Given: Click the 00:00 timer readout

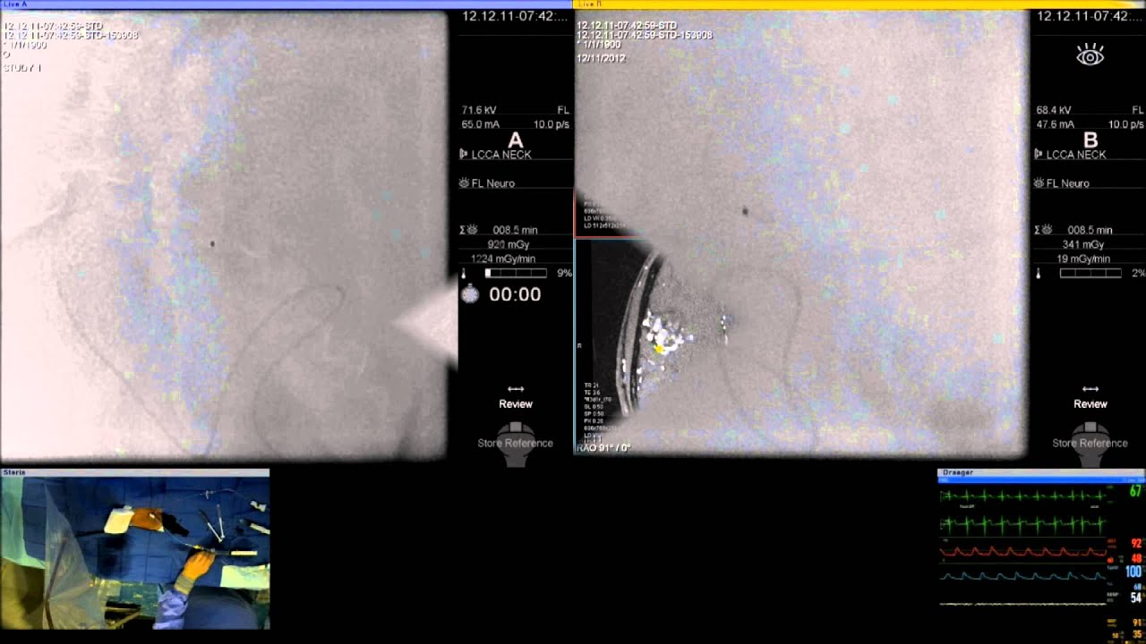Looking at the screenshot, I should pos(515,294).
